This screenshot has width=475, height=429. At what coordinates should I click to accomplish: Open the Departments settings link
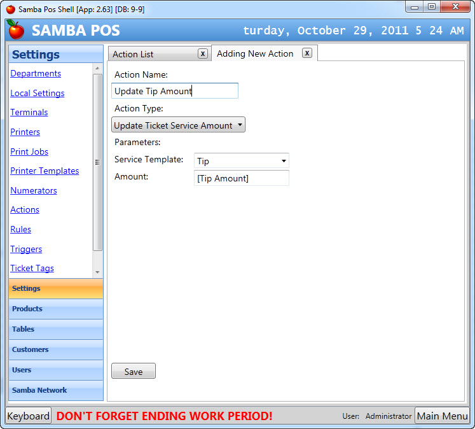pyautogui.click(x=36, y=73)
